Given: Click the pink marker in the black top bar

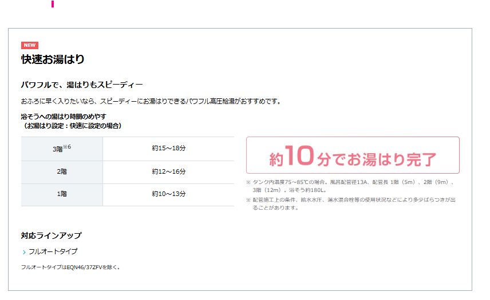Looking at the screenshot, I should point(52,5).
